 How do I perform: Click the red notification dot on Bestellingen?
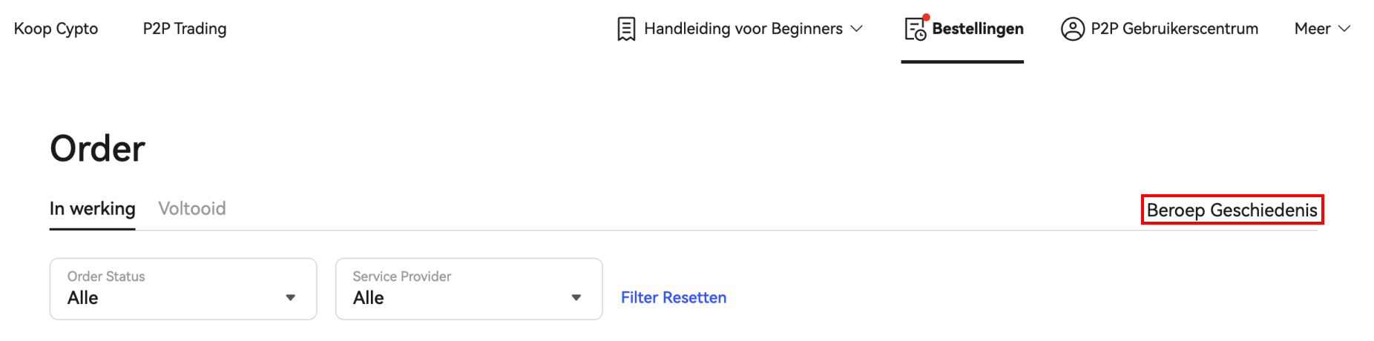tap(926, 17)
